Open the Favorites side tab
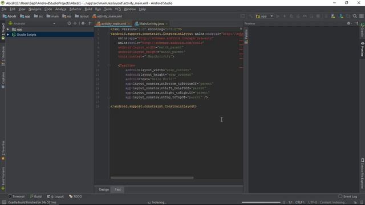The width and height of the screenshot is (365, 205). [3, 150]
